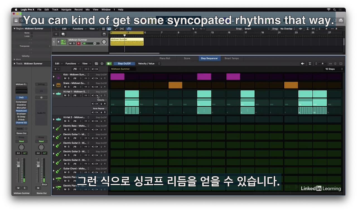Adjust the Midtown Summer track volume slider
Screen dimensions: 357x211
(x=91, y=44)
